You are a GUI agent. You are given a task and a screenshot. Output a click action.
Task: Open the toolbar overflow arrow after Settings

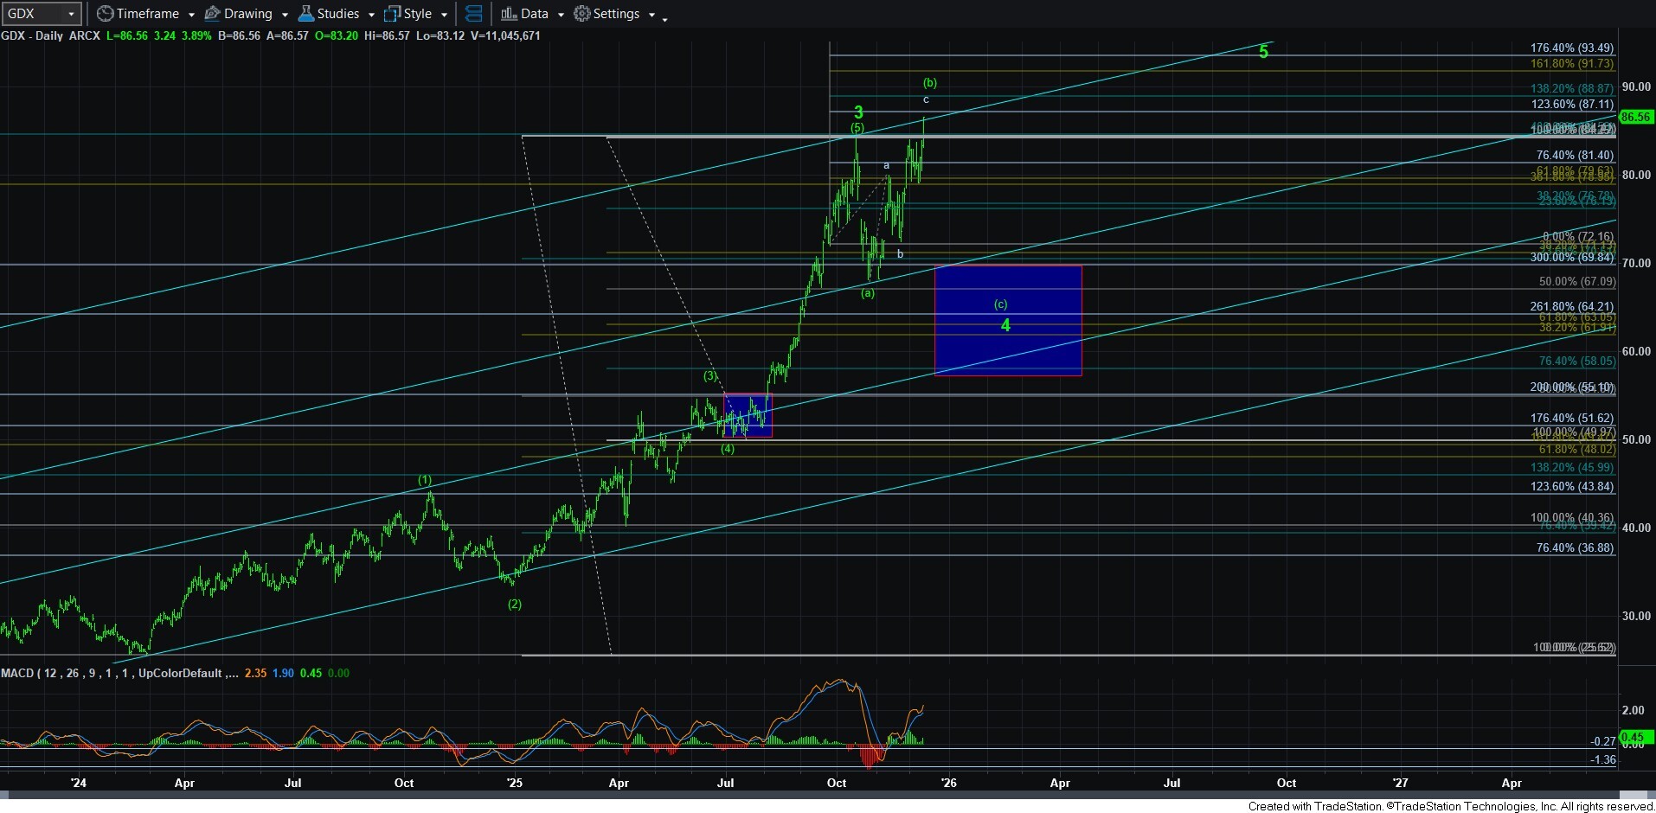tap(664, 18)
